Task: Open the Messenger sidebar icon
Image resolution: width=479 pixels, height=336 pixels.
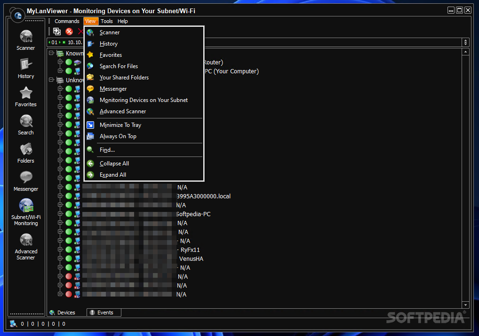Action: click(26, 181)
